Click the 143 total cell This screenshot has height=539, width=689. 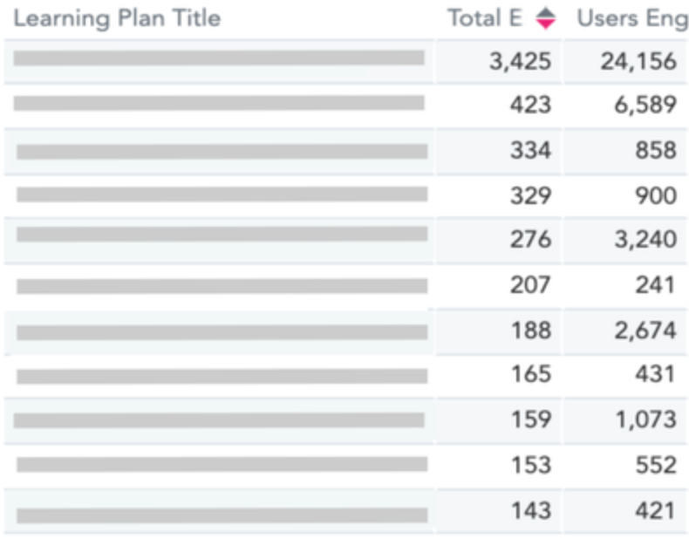pyautogui.click(x=530, y=510)
